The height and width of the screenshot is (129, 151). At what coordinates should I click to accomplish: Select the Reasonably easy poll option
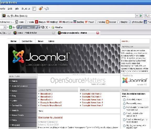[124, 104]
